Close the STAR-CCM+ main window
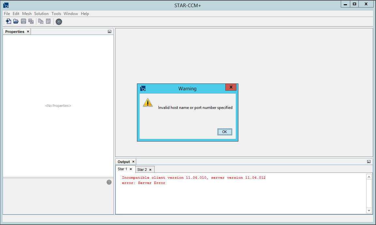Viewport: 376px width, 225px height. [366, 4]
